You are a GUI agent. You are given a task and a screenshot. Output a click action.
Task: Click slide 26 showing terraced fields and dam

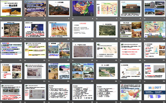tap(106, 71)
